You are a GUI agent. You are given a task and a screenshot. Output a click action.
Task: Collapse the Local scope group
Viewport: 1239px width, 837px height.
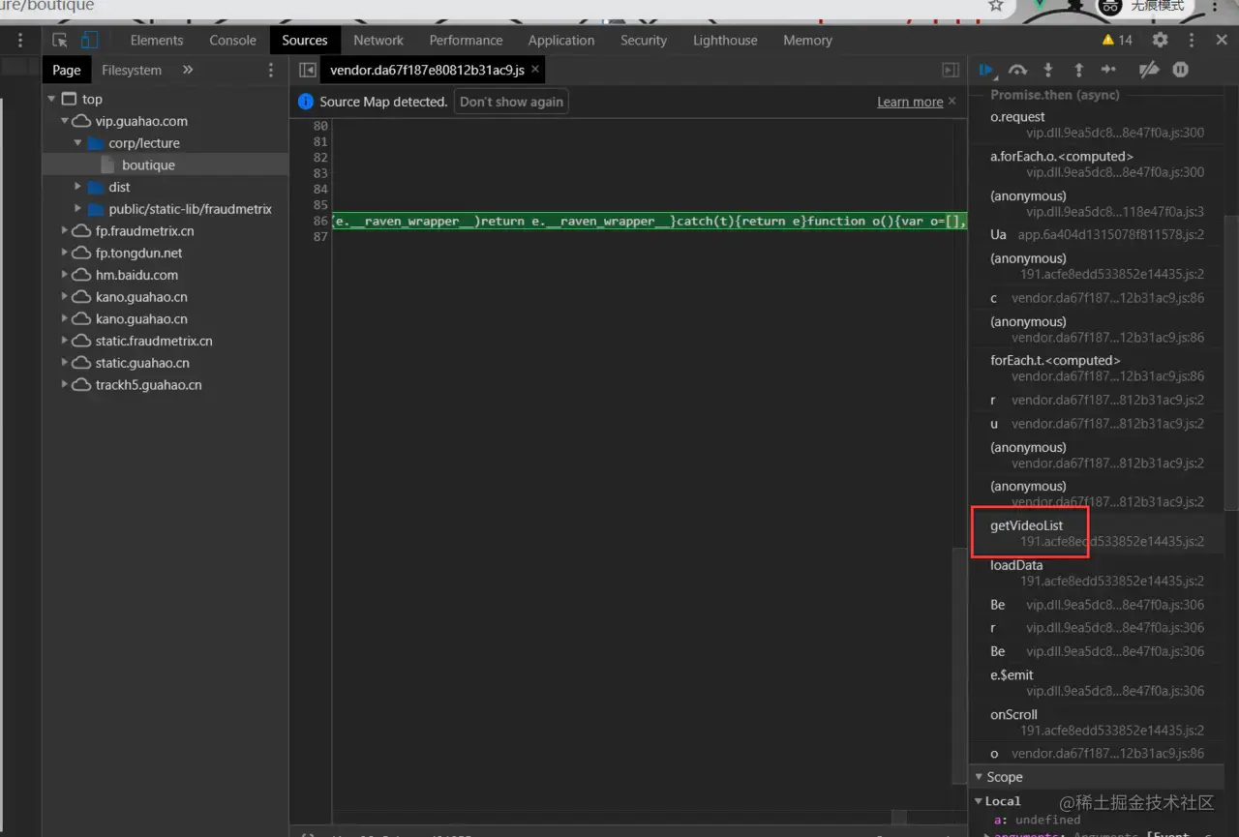[x=979, y=801]
